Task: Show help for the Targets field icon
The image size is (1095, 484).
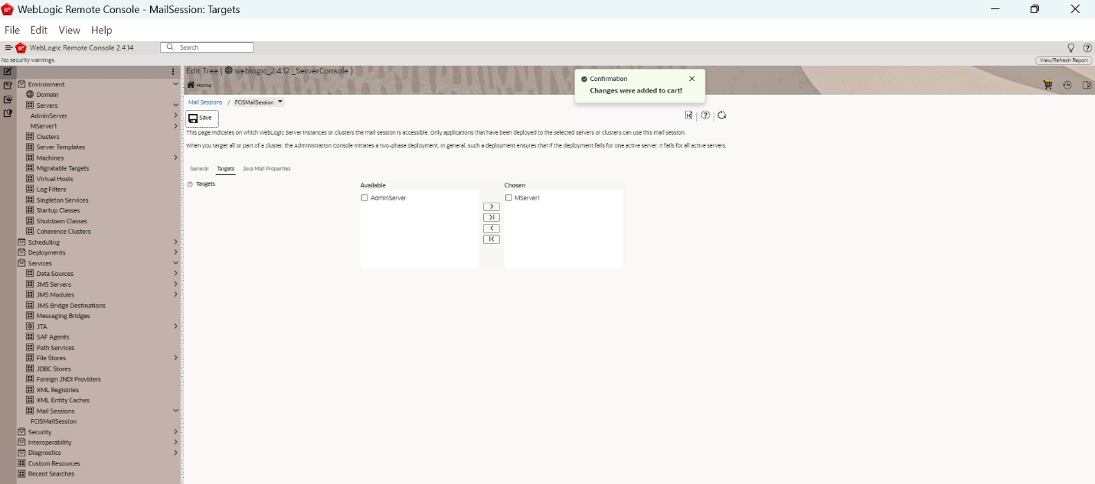Action: [191, 184]
